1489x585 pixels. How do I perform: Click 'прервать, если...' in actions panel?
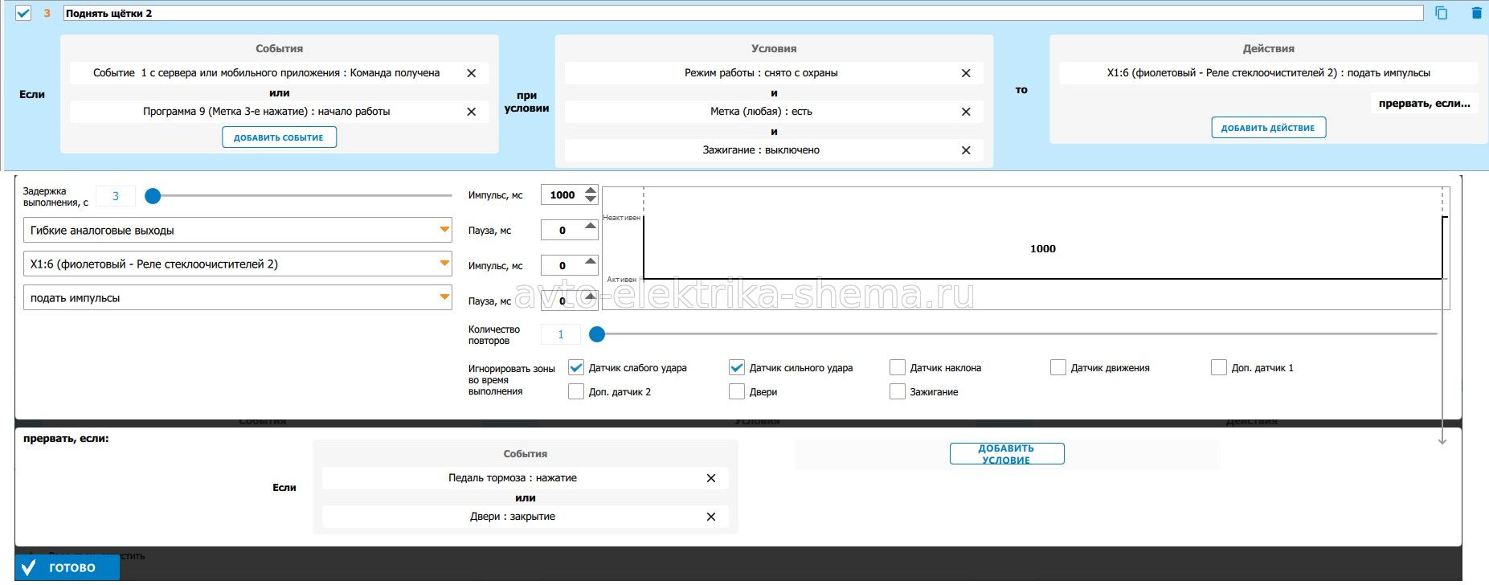click(1424, 103)
